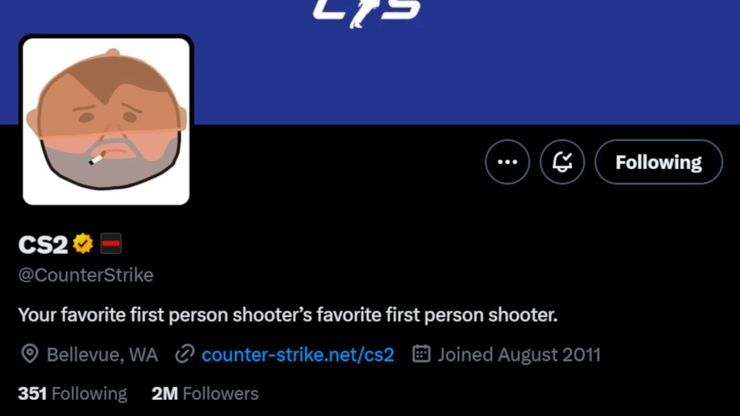Open the blue CS banner header image

(x=370, y=62)
